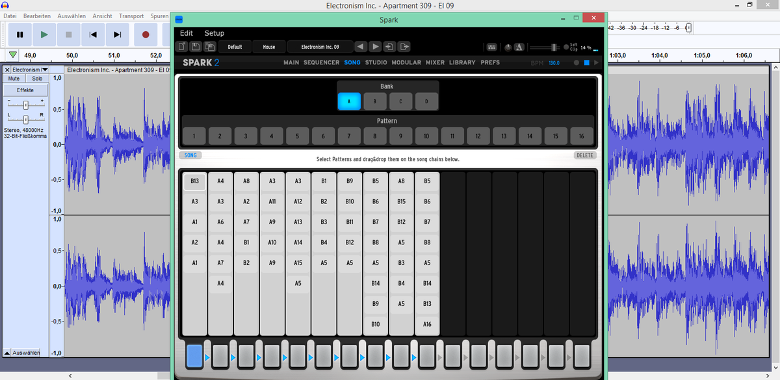This screenshot has width=780, height=380.
Task: Open the PREFS tab
Action: 490,63
